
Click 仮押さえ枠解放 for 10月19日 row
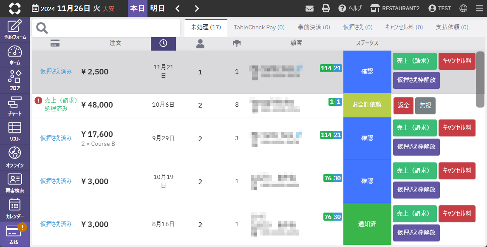(416, 190)
